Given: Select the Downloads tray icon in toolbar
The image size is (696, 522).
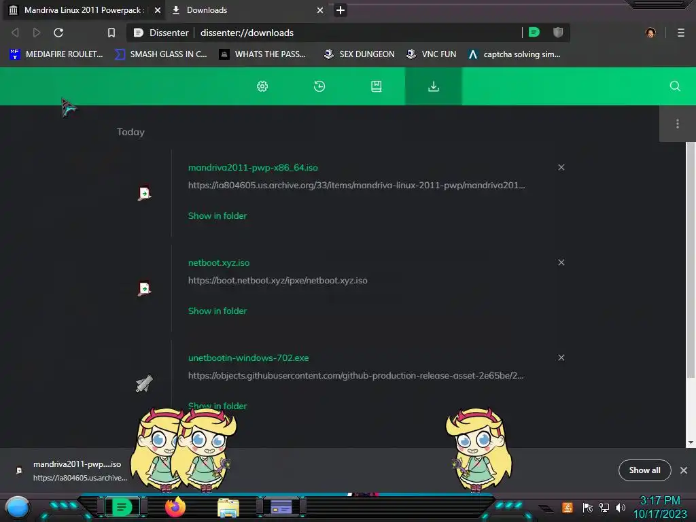Looking at the screenshot, I should point(433,86).
